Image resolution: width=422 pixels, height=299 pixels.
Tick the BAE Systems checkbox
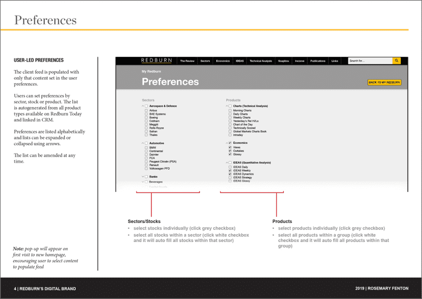pyautogui.click(x=147, y=114)
